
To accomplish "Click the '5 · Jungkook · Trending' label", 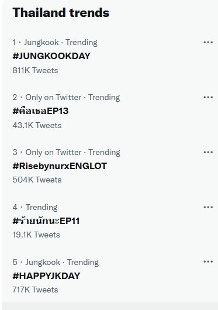I will [56, 262].
